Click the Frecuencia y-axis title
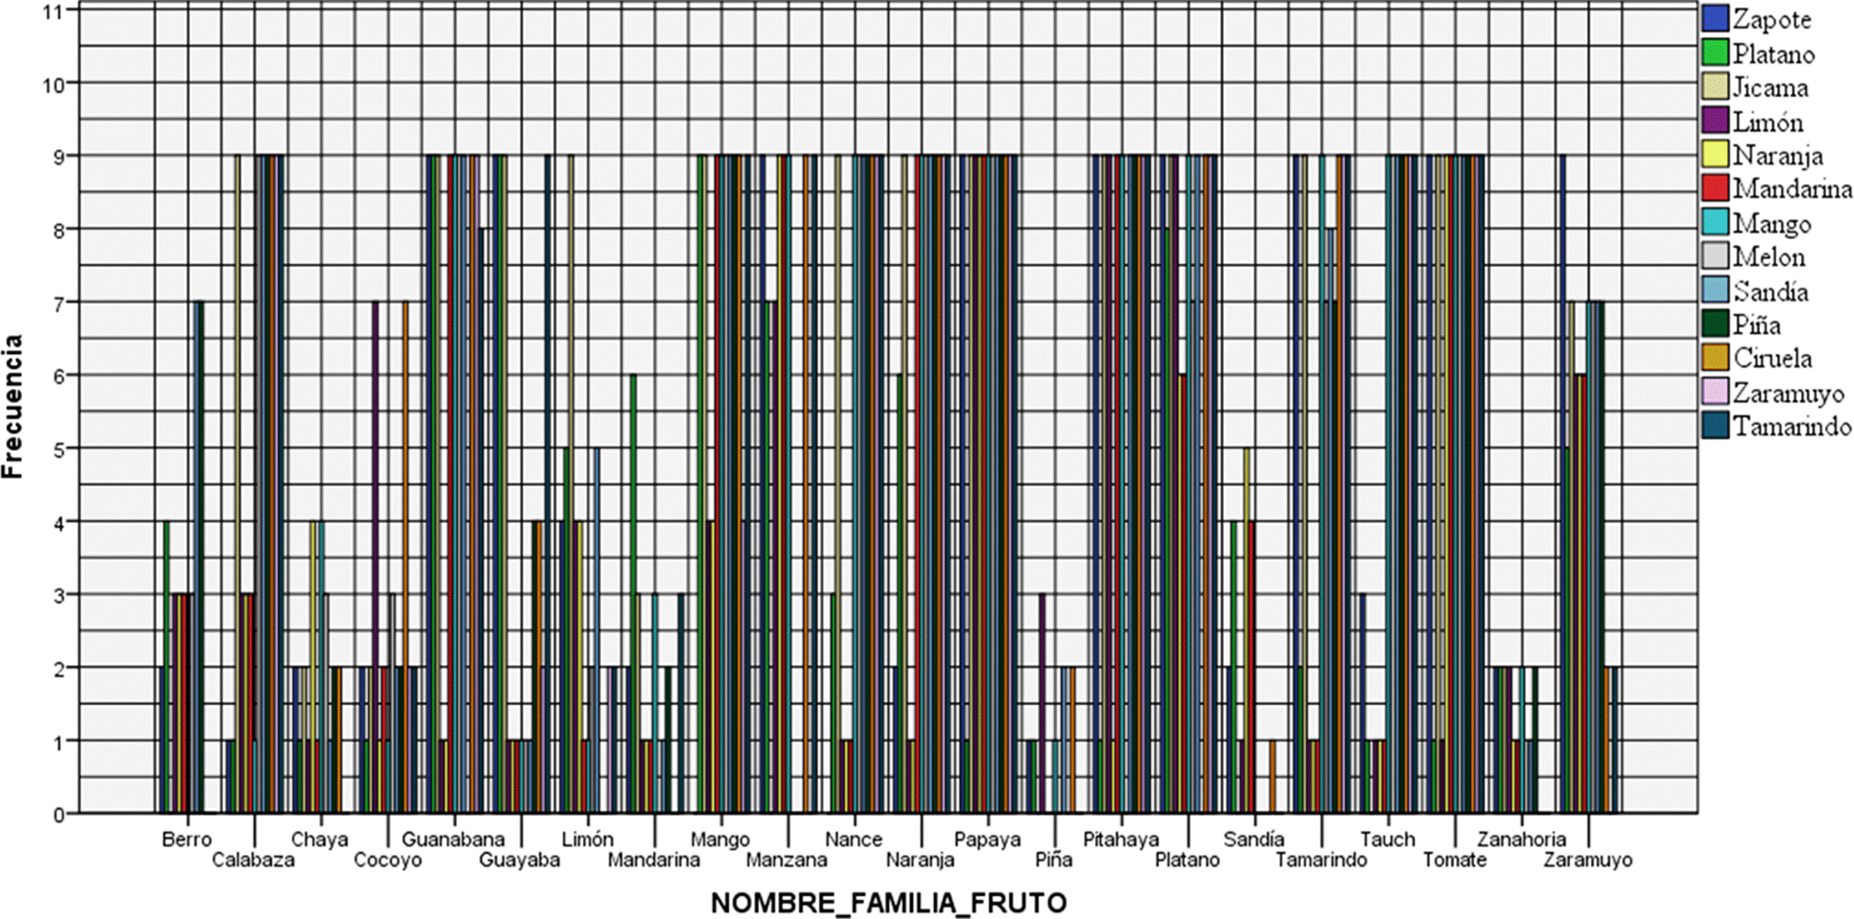 (x=13, y=406)
